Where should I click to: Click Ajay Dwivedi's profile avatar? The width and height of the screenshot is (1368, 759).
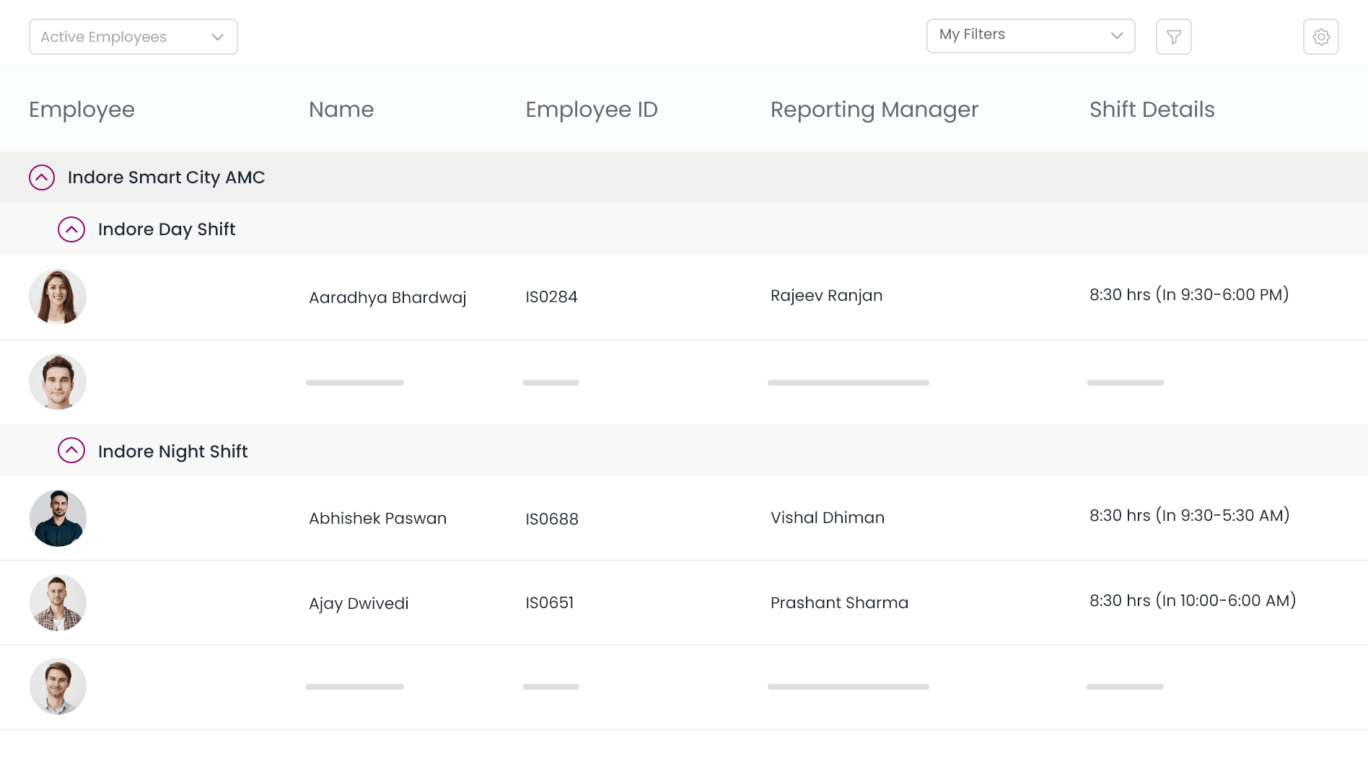click(58, 602)
